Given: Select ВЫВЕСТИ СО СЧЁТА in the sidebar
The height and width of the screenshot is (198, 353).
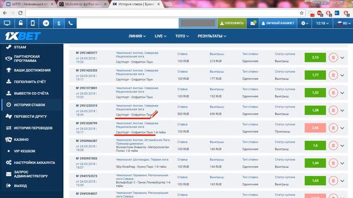Looking at the screenshot, I should (31, 93).
